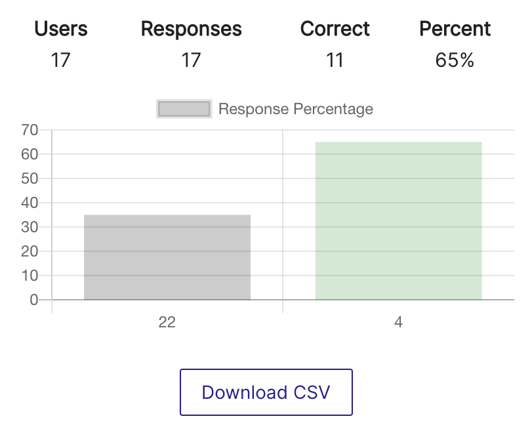This screenshot has width=530, height=429.
Task: Click the Correct heading
Action: [x=335, y=29]
